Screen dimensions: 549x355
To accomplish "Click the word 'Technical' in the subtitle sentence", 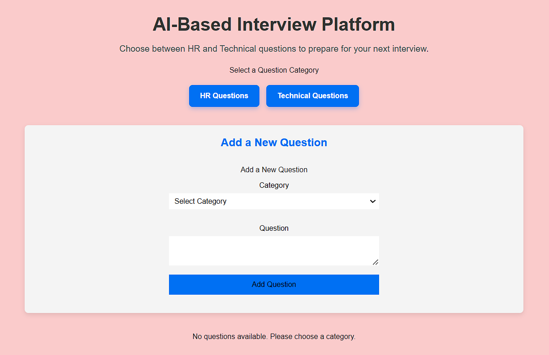I will click(x=238, y=49).
